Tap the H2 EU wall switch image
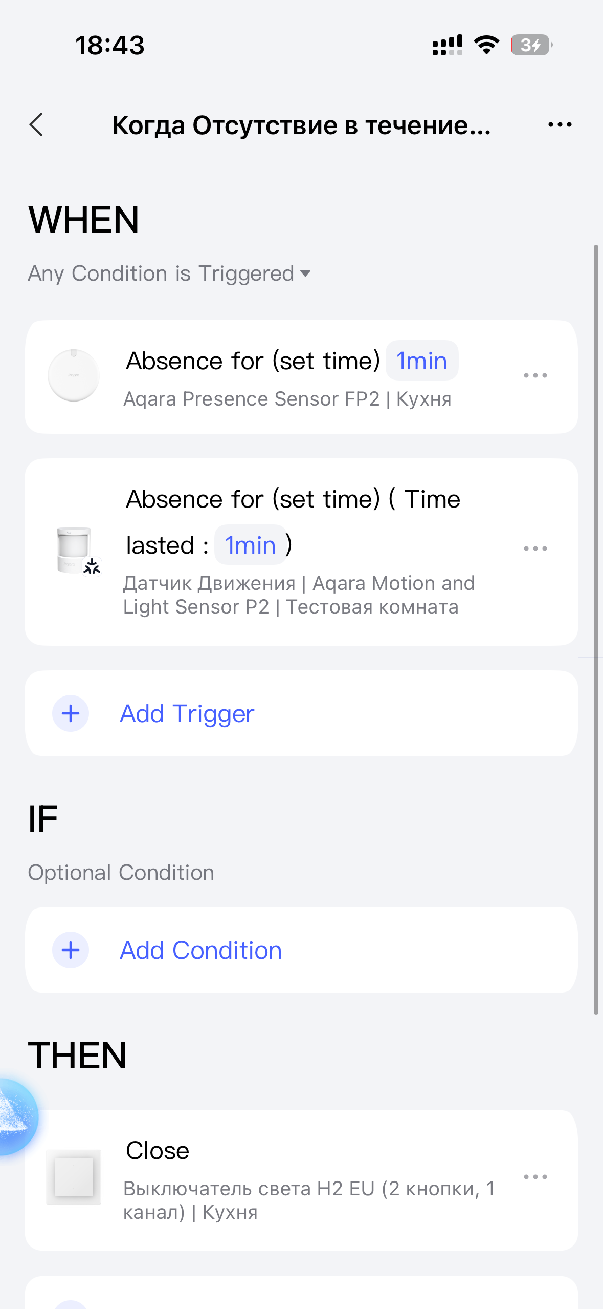The height and width of the screenshot is (1309, 603). tap(74, 1177)
